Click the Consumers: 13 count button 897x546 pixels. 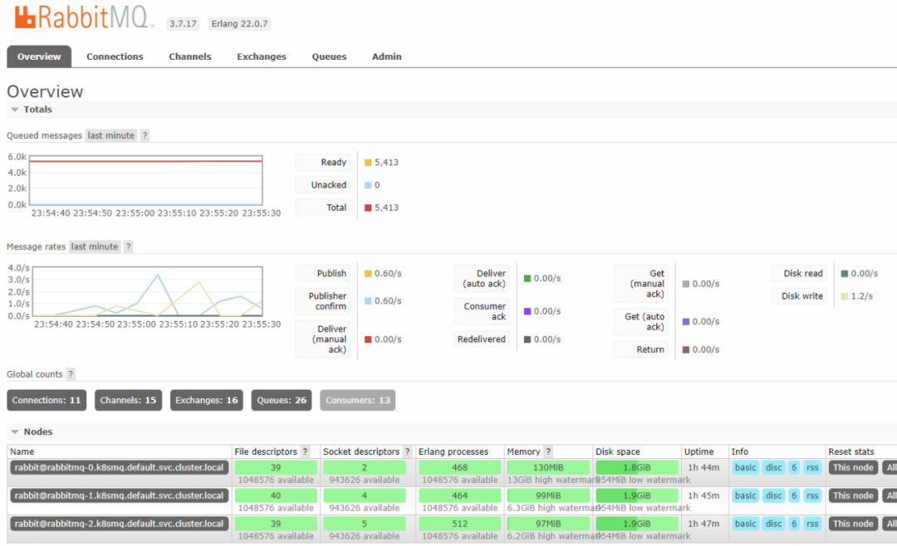click(357, 400)
